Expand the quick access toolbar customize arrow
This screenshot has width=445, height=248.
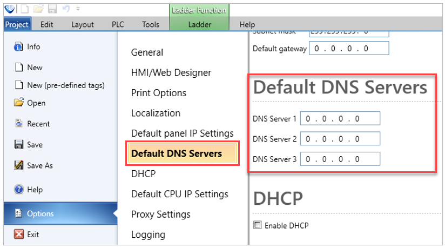pos(78,9)
